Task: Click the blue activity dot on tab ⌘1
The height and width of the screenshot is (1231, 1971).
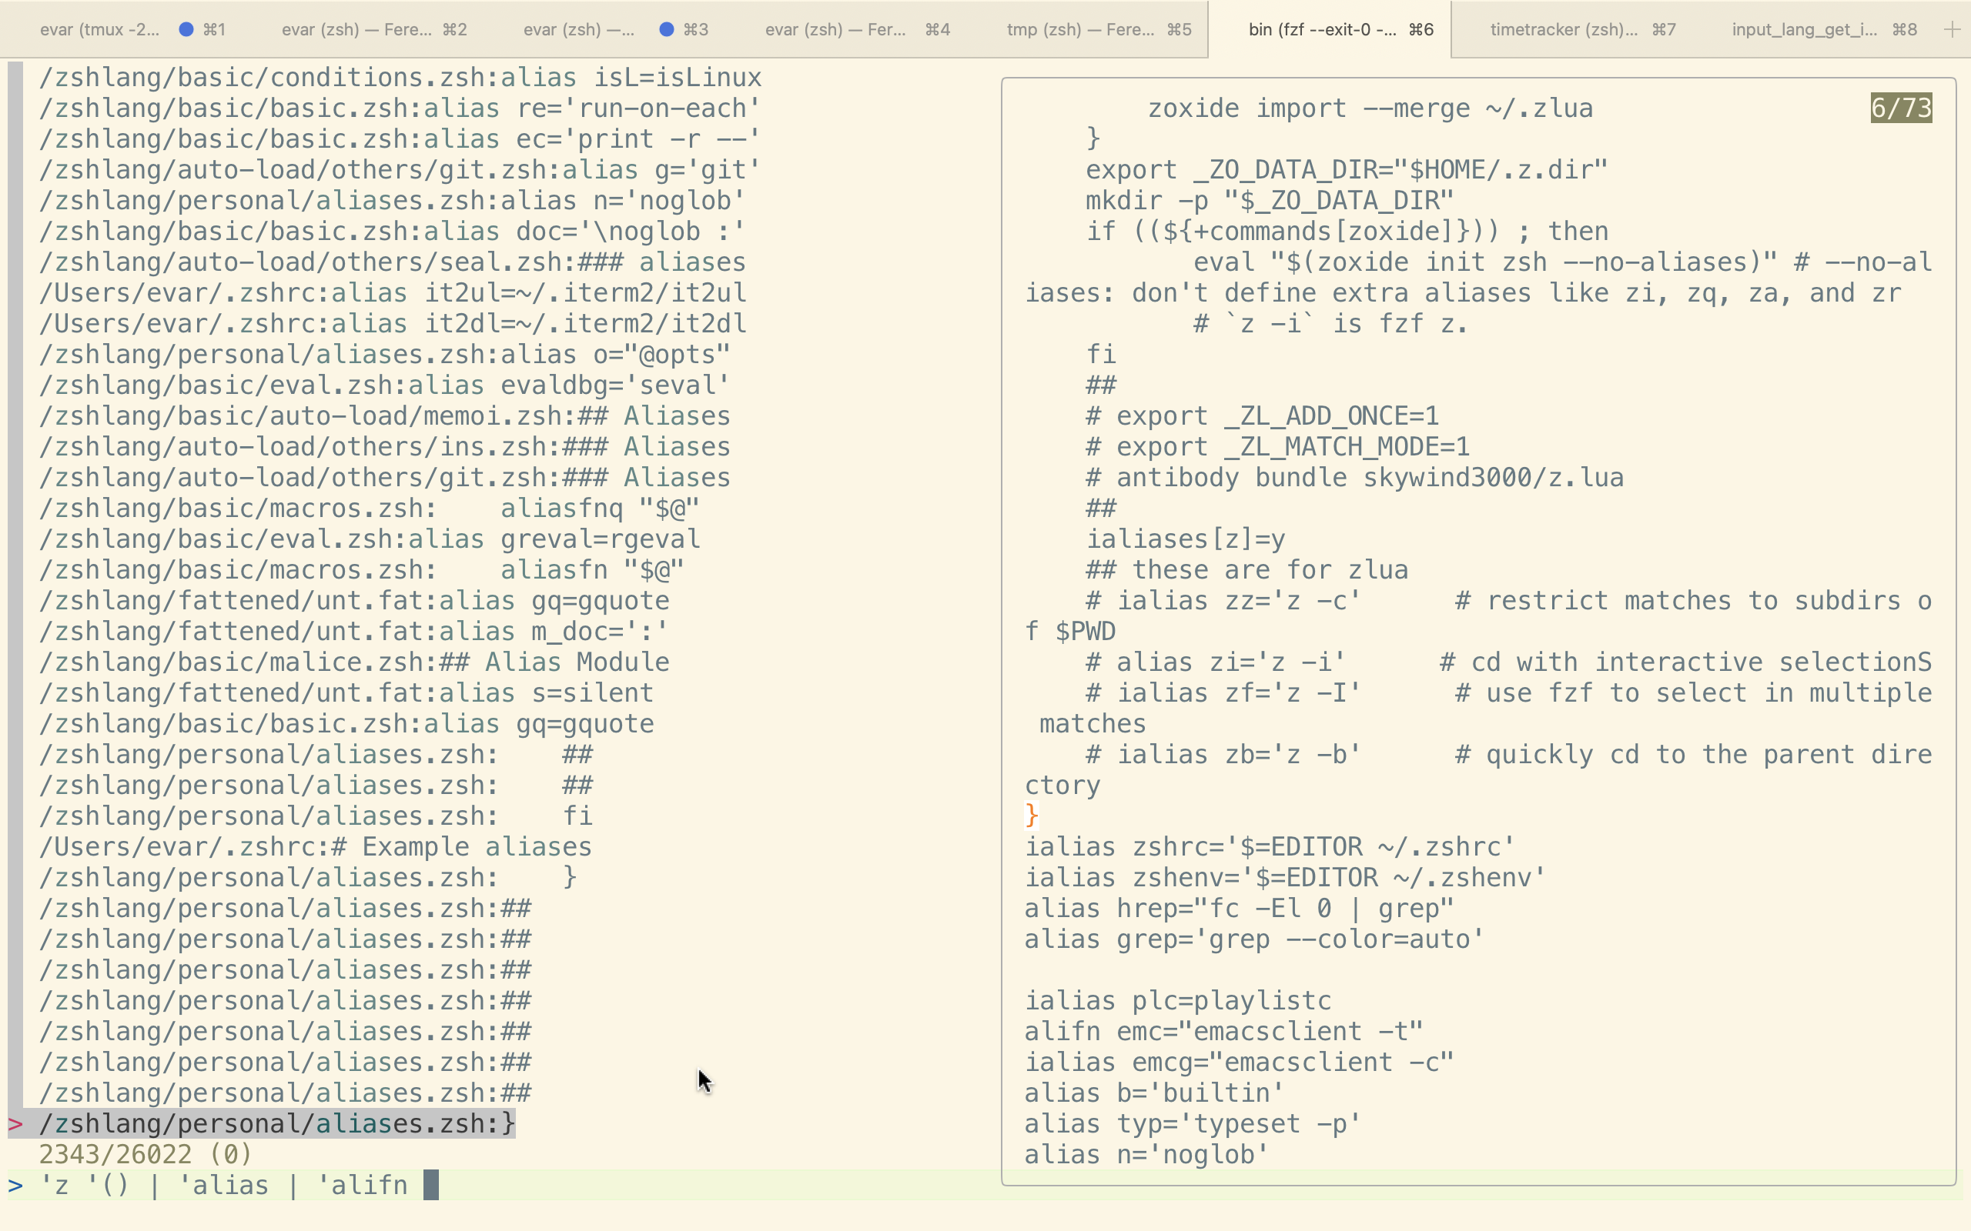Action: click(x=186, y=29)
